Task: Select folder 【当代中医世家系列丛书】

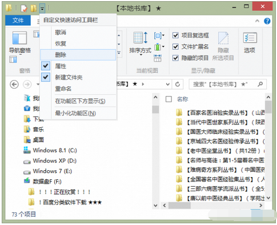Action: [220, 122]
